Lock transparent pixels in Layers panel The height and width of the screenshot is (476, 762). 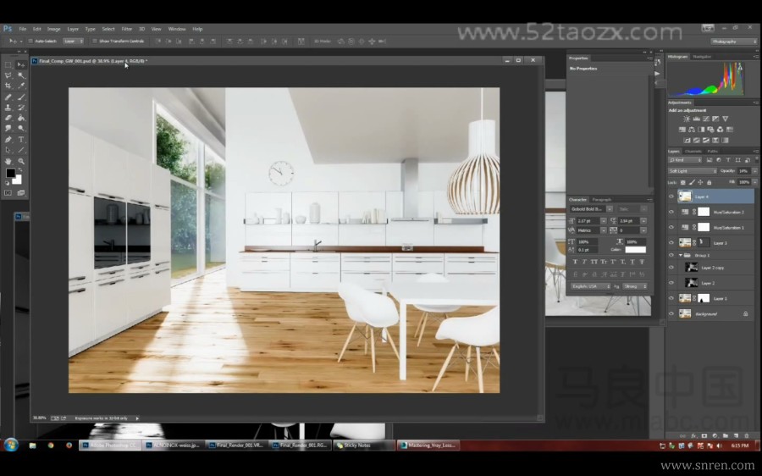coord(682,182)
